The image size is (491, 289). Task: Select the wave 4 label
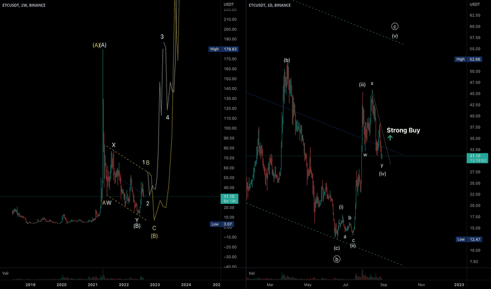(x=168, y=118)
